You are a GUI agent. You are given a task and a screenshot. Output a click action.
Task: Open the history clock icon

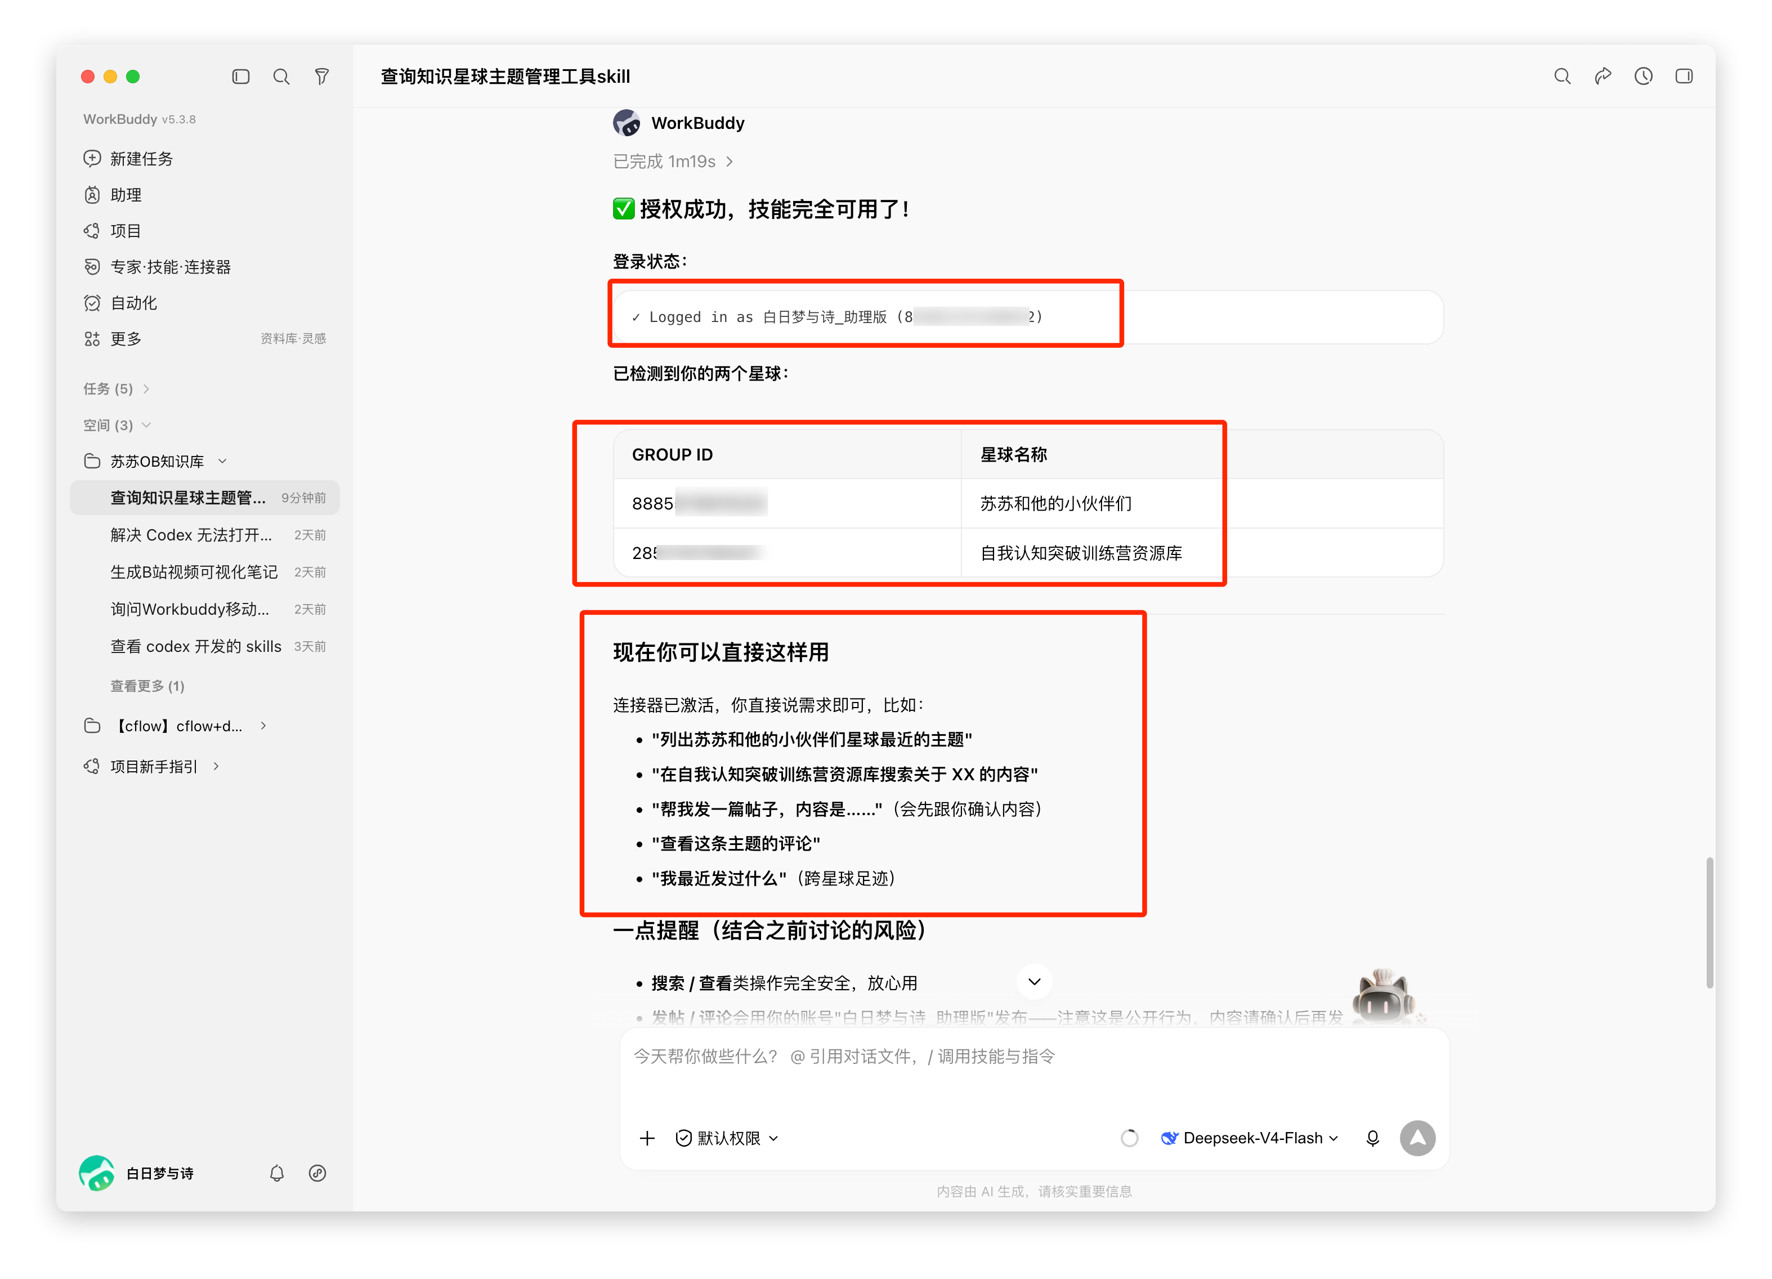click(1643, 76)
